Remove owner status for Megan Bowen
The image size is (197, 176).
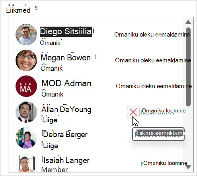pyautogui.click(x=153, y=60)
